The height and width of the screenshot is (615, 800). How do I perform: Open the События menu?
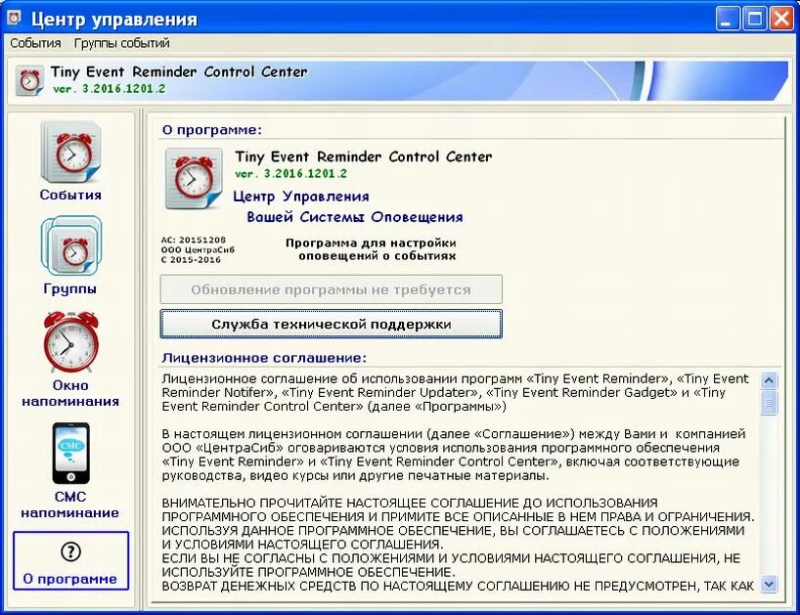pyautogui.click(x=35, y=43)
